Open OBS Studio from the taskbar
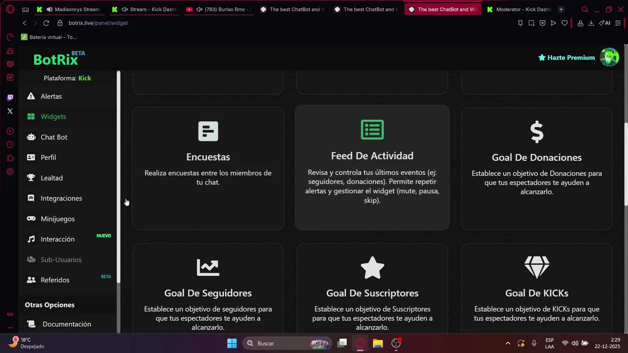This screenshot has width=628, height=353. pos(396,343)
